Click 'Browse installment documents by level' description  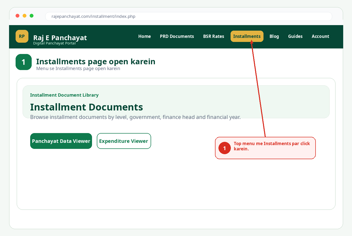point(136,117)
